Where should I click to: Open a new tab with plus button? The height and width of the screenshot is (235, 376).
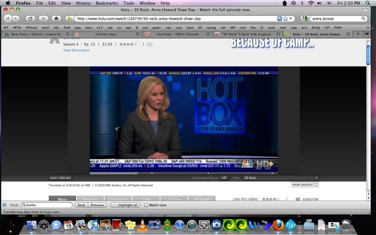pos(358,34)
